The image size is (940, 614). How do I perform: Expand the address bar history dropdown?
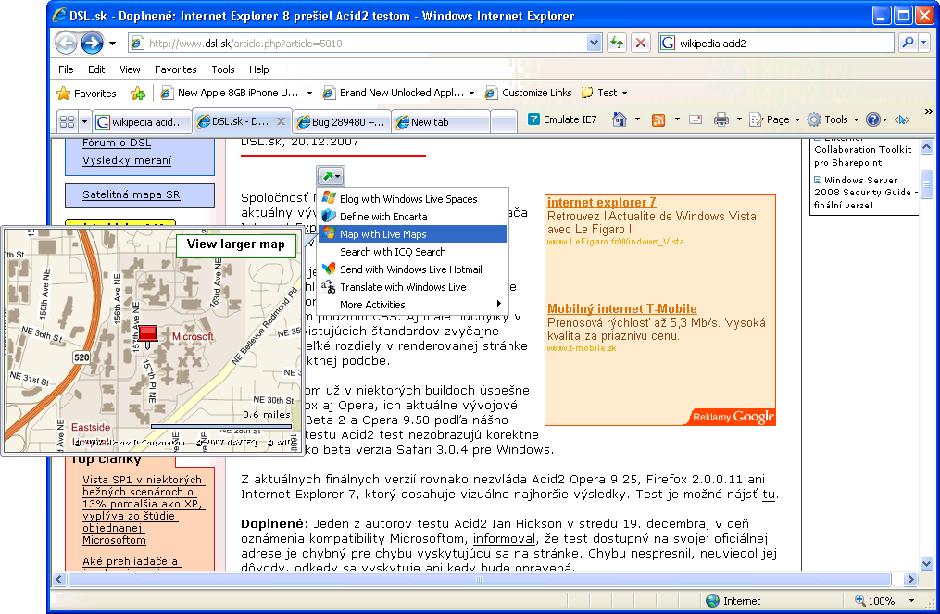[x=594, y=44]
